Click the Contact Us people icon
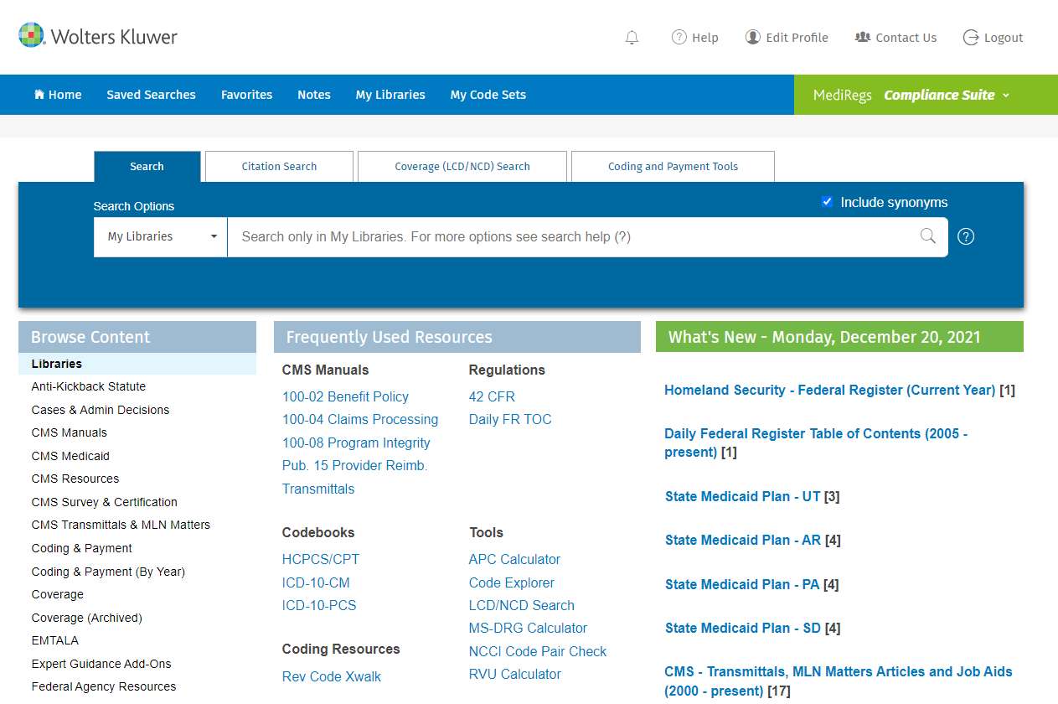 pyautogui.click(x=863, y=38)
